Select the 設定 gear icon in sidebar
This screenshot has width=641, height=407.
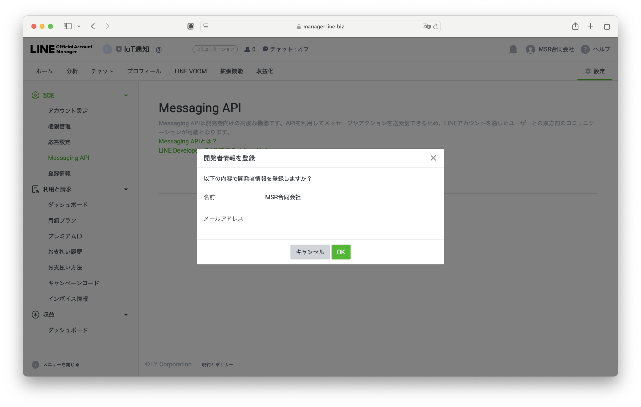click(35, 95)
